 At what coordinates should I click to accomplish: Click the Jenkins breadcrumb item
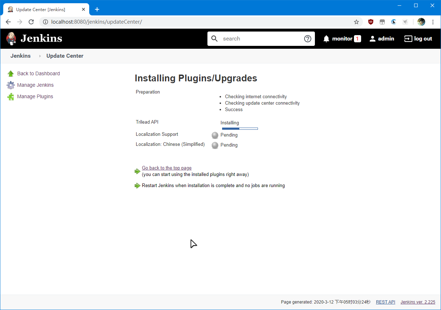pos(20,56)
